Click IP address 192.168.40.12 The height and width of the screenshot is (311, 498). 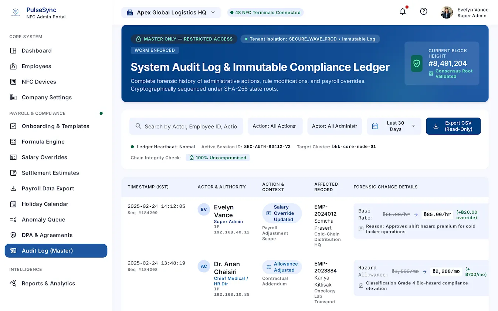click(x=232, y=232)
